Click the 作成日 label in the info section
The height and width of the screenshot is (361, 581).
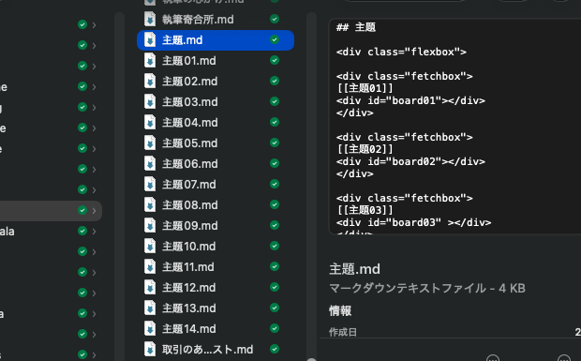(343, 332)
